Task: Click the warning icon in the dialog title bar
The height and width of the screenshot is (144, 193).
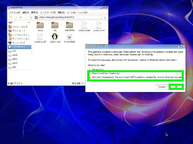Action: [88, 46]
